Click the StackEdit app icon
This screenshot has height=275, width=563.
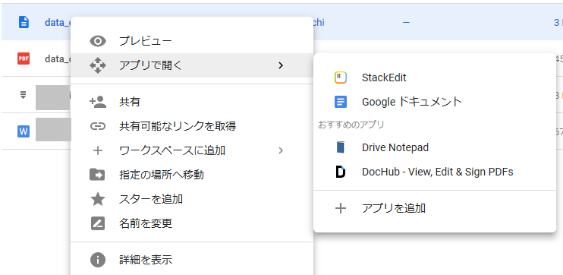341,77
